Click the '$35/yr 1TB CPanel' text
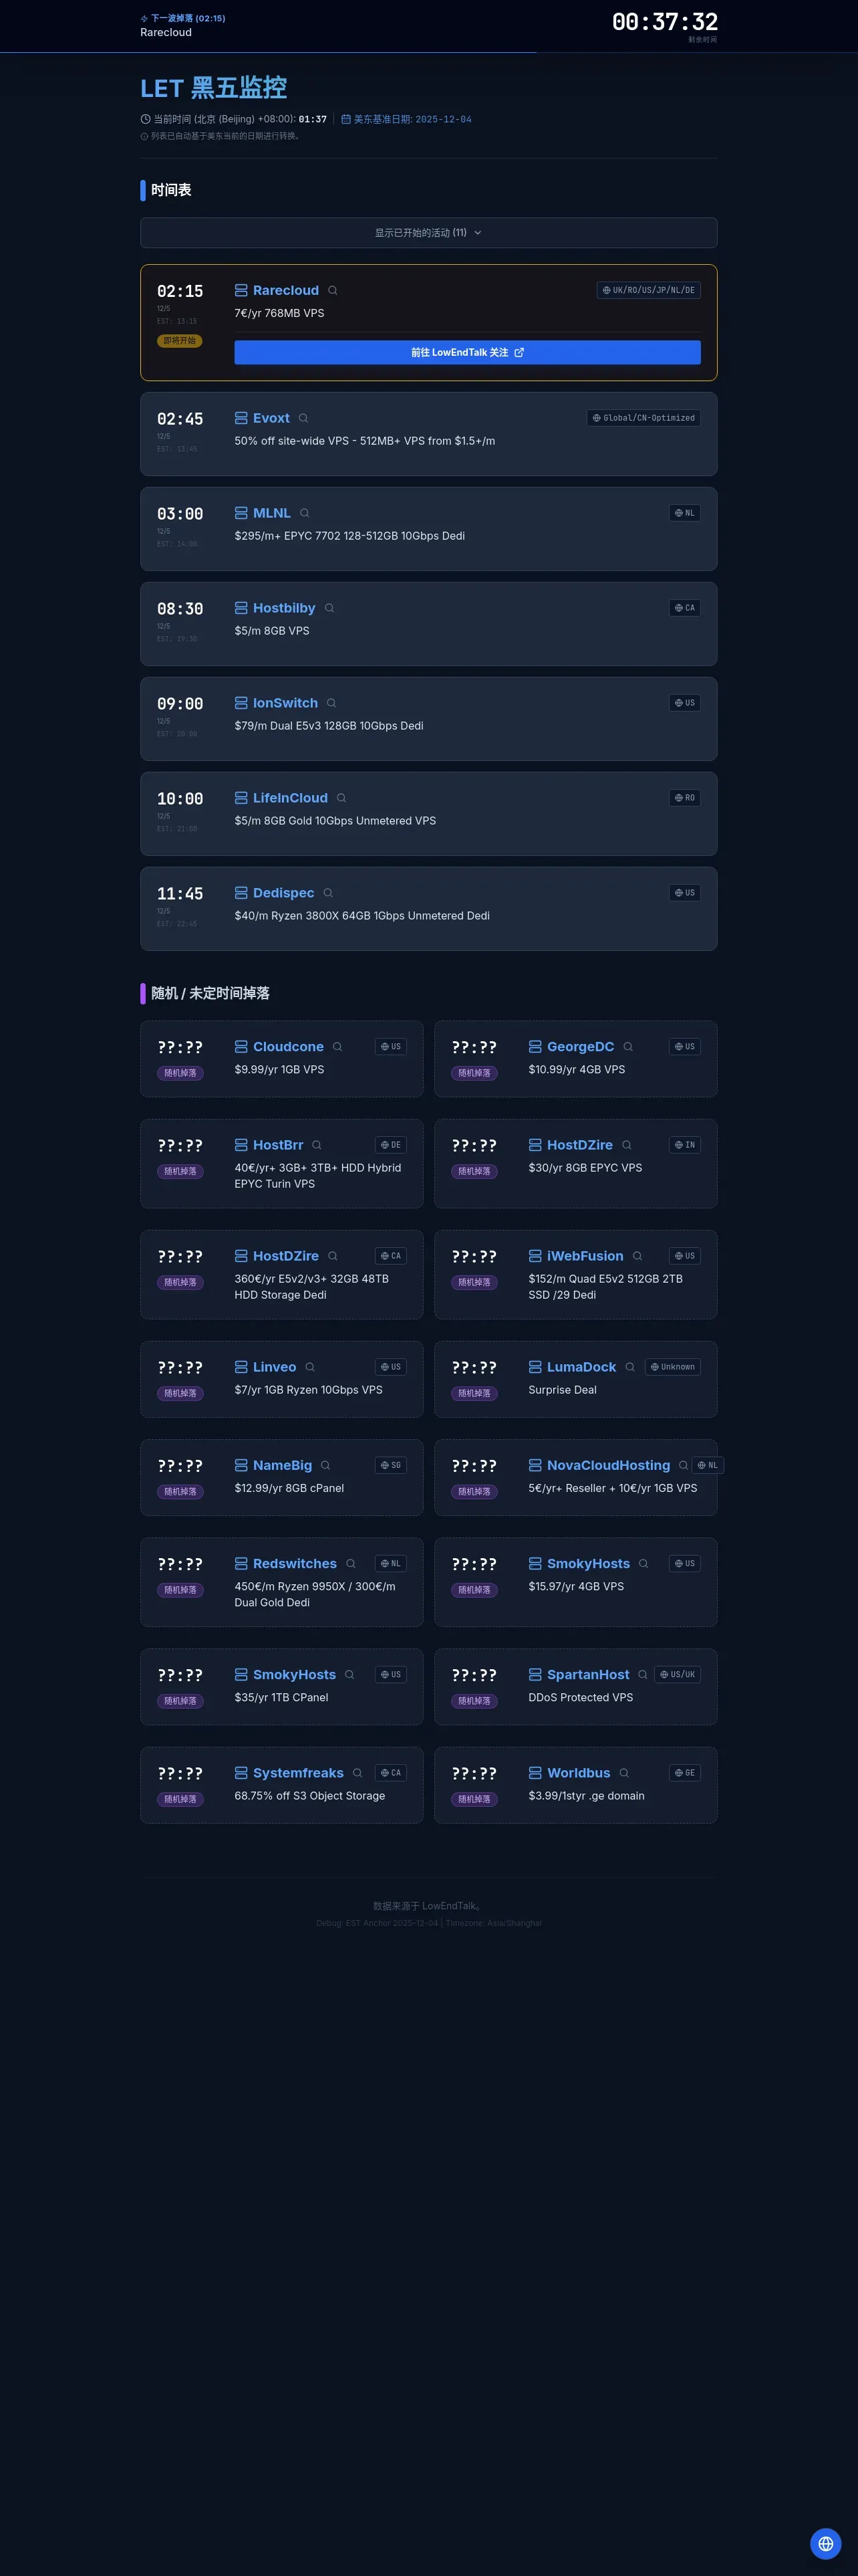 coord(282,1697)
